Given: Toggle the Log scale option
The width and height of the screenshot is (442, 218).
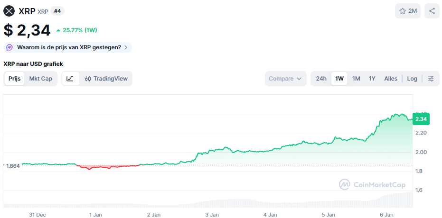Looking at the screenshot, I should (412, 79).
